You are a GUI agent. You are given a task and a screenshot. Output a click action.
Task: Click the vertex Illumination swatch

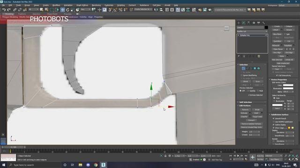288,88
